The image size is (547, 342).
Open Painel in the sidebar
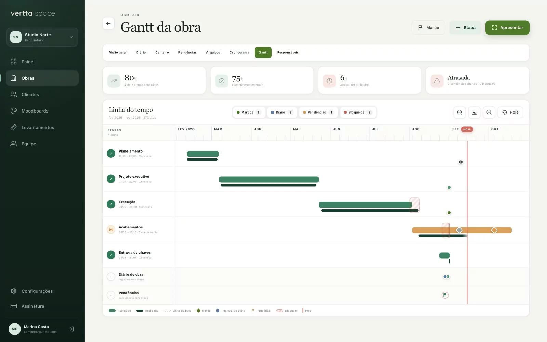point(42,62)
